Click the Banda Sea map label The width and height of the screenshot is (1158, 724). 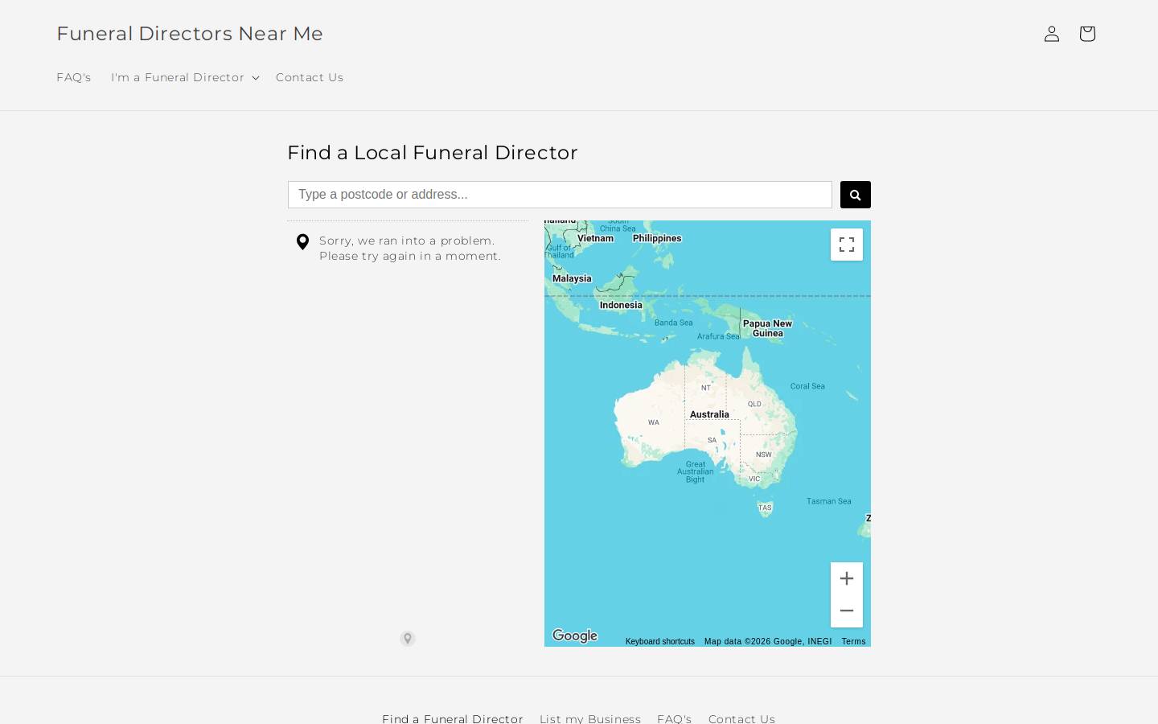point(673,323)
